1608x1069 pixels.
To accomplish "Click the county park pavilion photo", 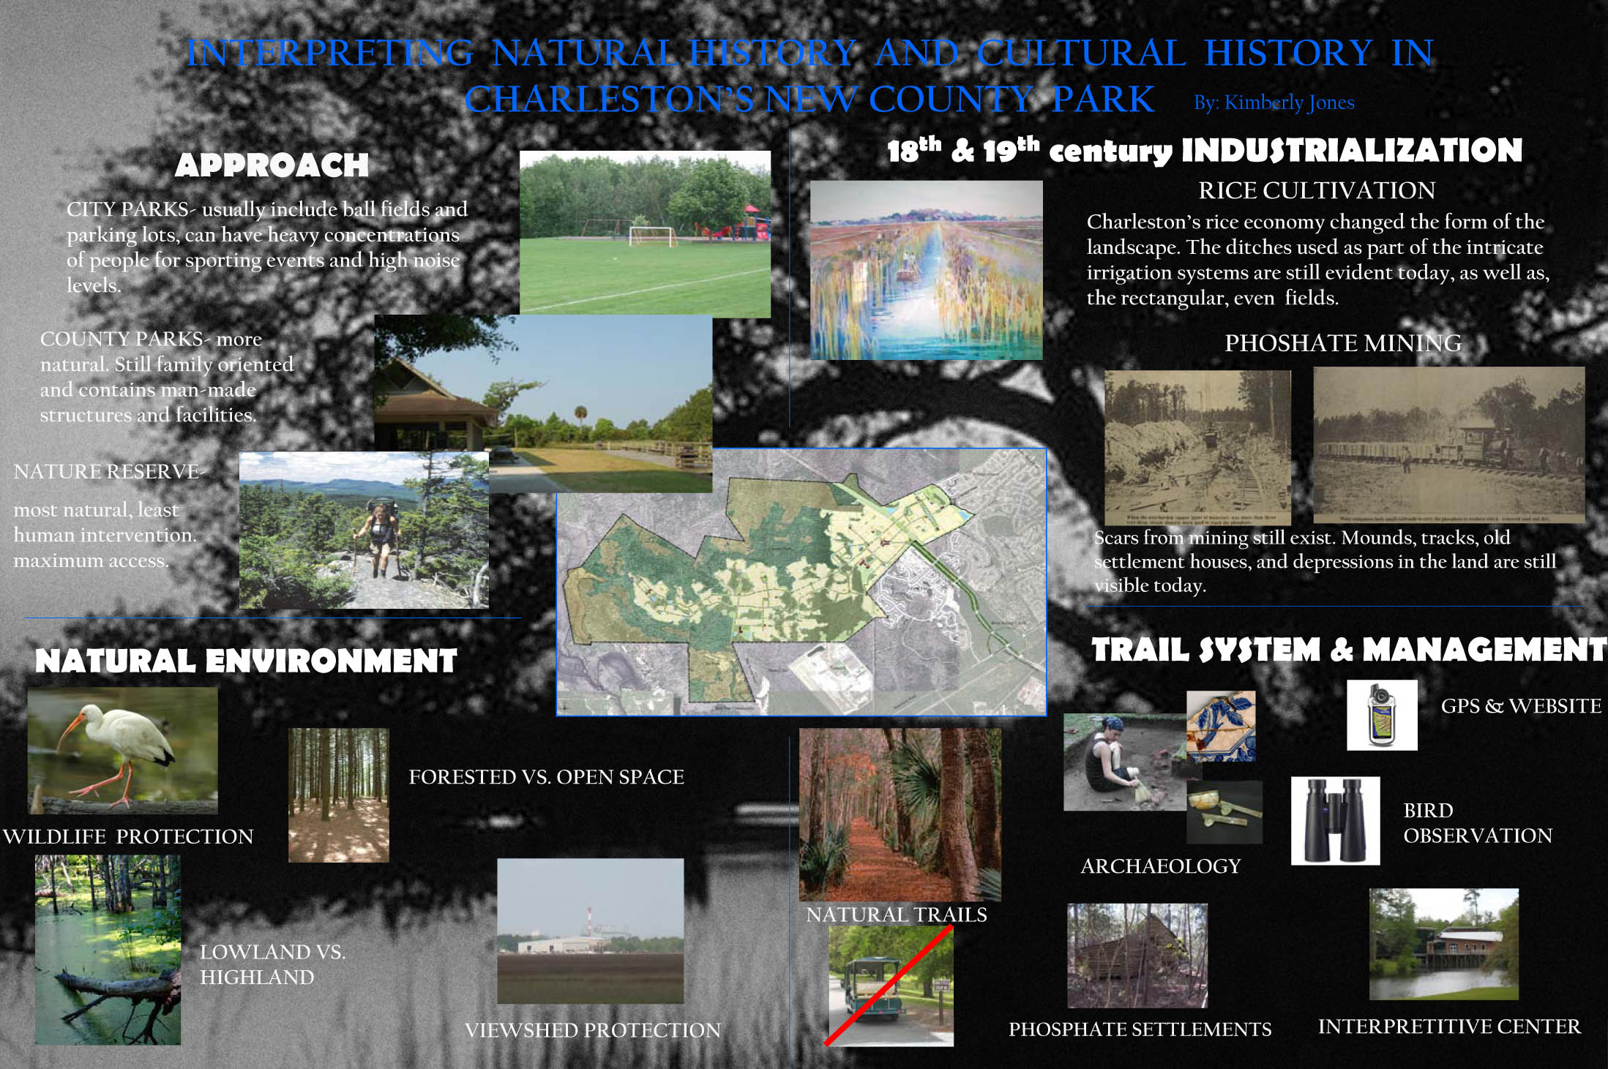I will pyautogui.click(x=543, y=403).
